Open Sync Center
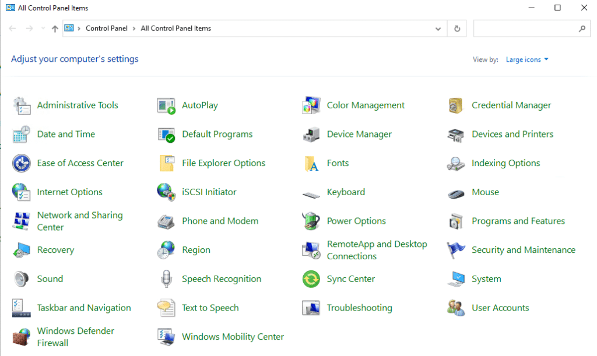The height and width of the screenshot is (356, 597). tap(350, 279)
